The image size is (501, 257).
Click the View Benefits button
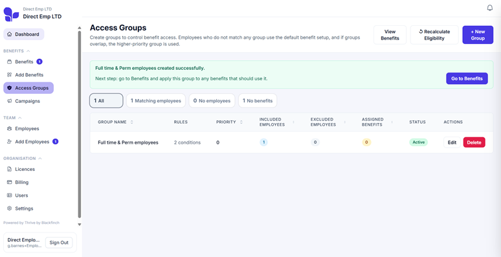click(390, 35)
